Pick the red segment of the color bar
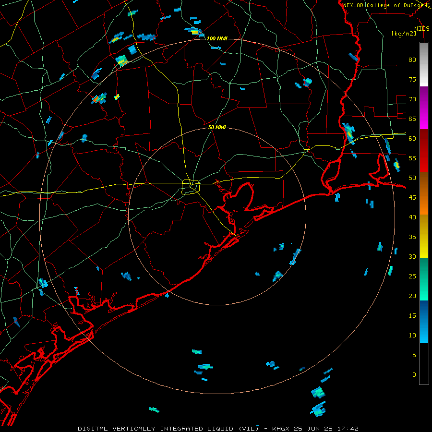Image resolution: width=432 pixels, height=432 pixels. pos(424,151)
